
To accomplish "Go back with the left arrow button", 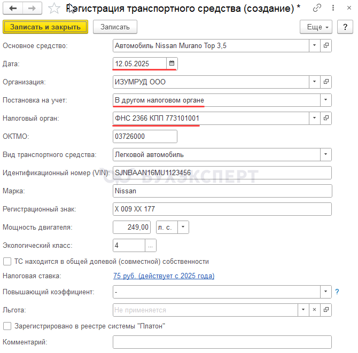I will (13, 8).
